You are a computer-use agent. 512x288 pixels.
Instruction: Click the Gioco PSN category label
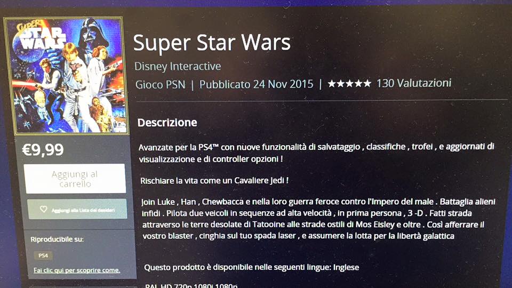[x=161, y=85]
